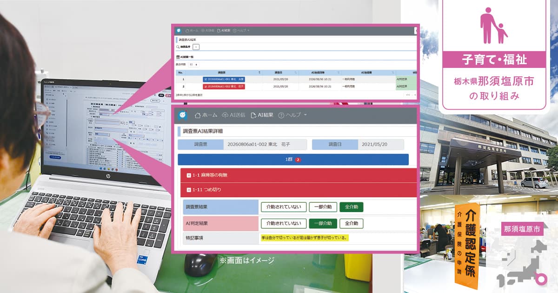Click the 調査票結果 row label
Screen dimensions: 558x293
(x=221, y=207)
